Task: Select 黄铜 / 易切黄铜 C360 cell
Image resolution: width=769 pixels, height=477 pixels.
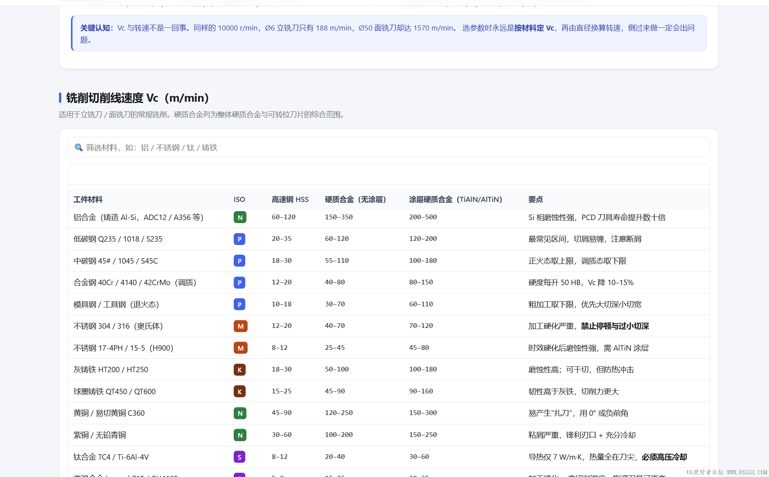Action: [x=109, y=413]
